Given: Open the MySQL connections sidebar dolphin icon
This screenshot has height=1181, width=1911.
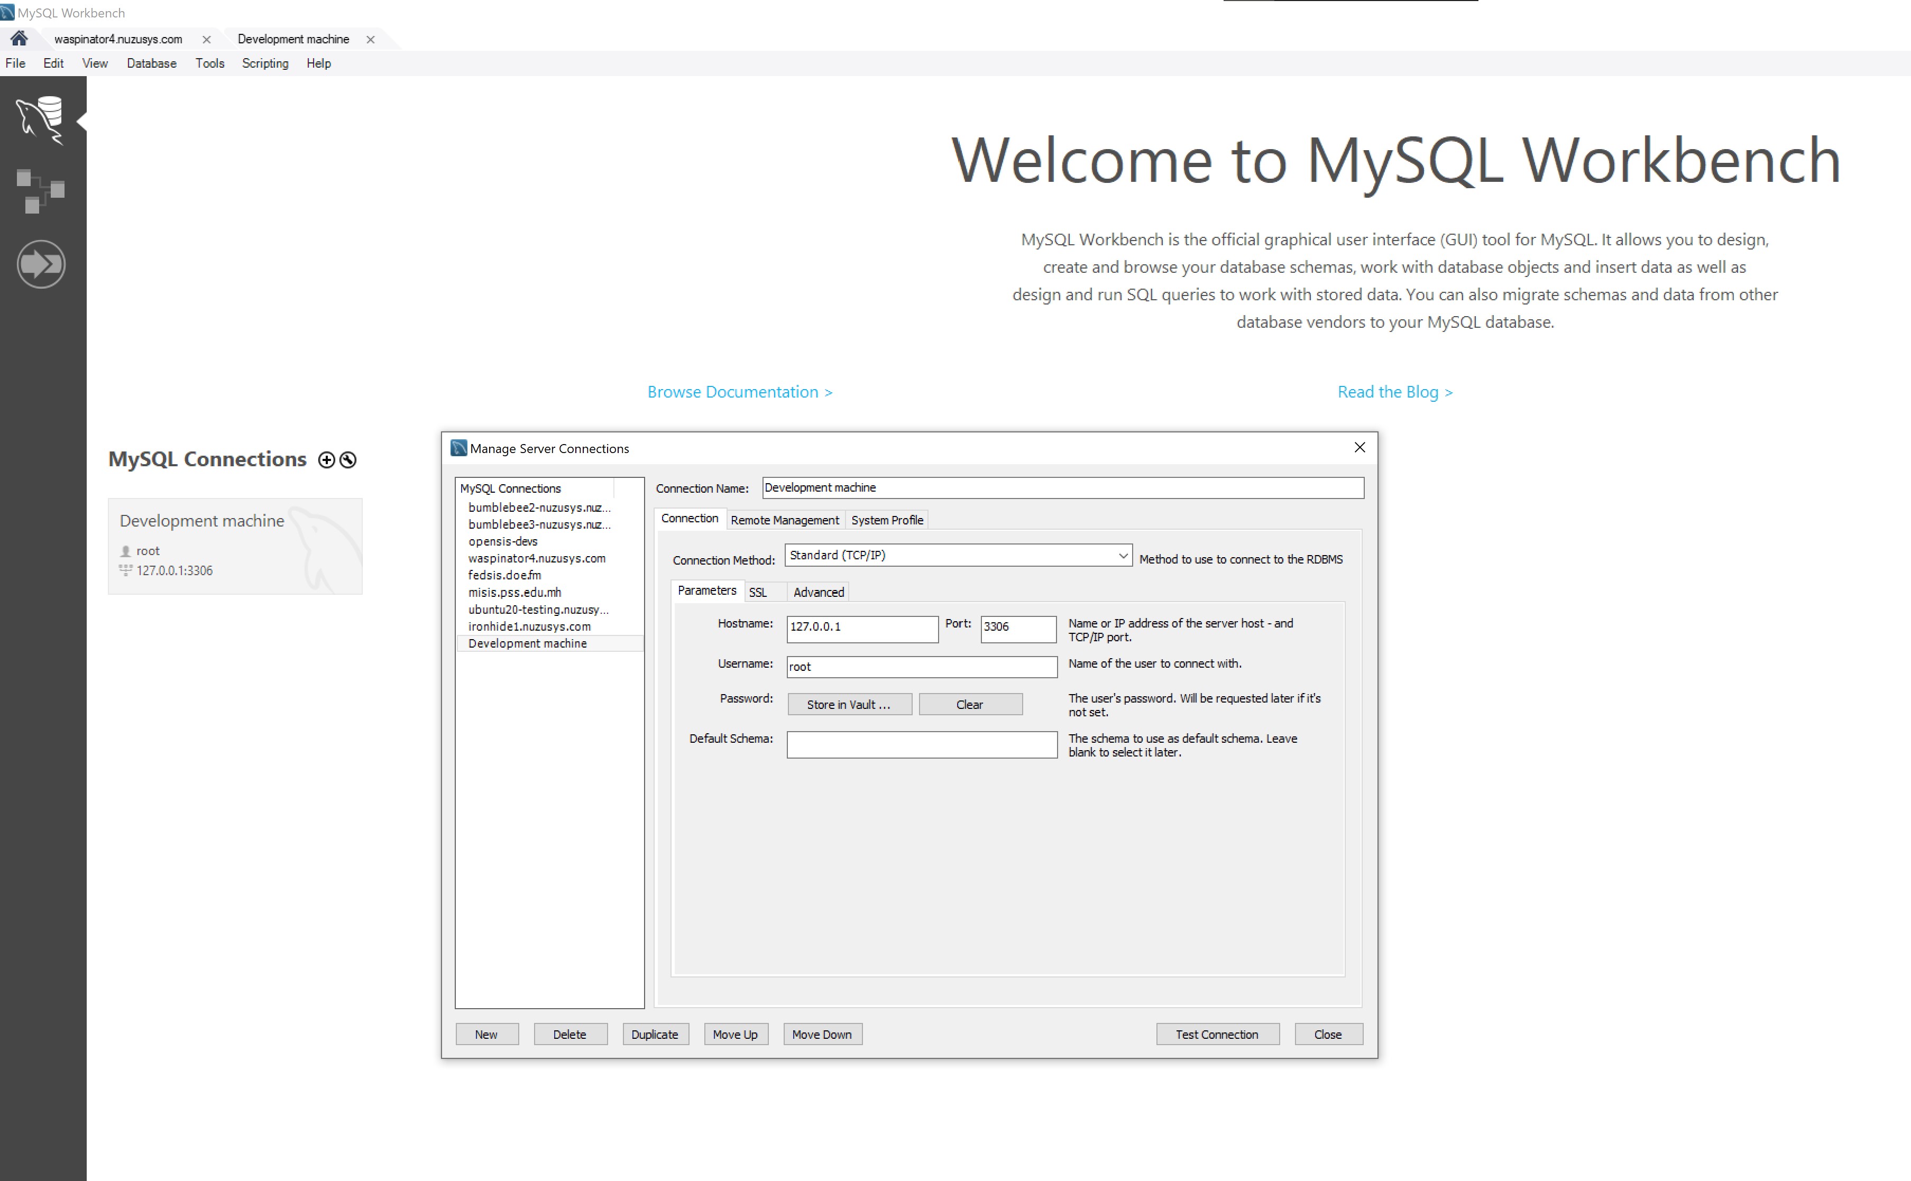Looking at the screenshot, I should click(x=41, y=119).
